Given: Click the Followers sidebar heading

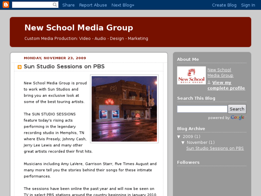Looking at the screenshot, I should click(188, 162).
